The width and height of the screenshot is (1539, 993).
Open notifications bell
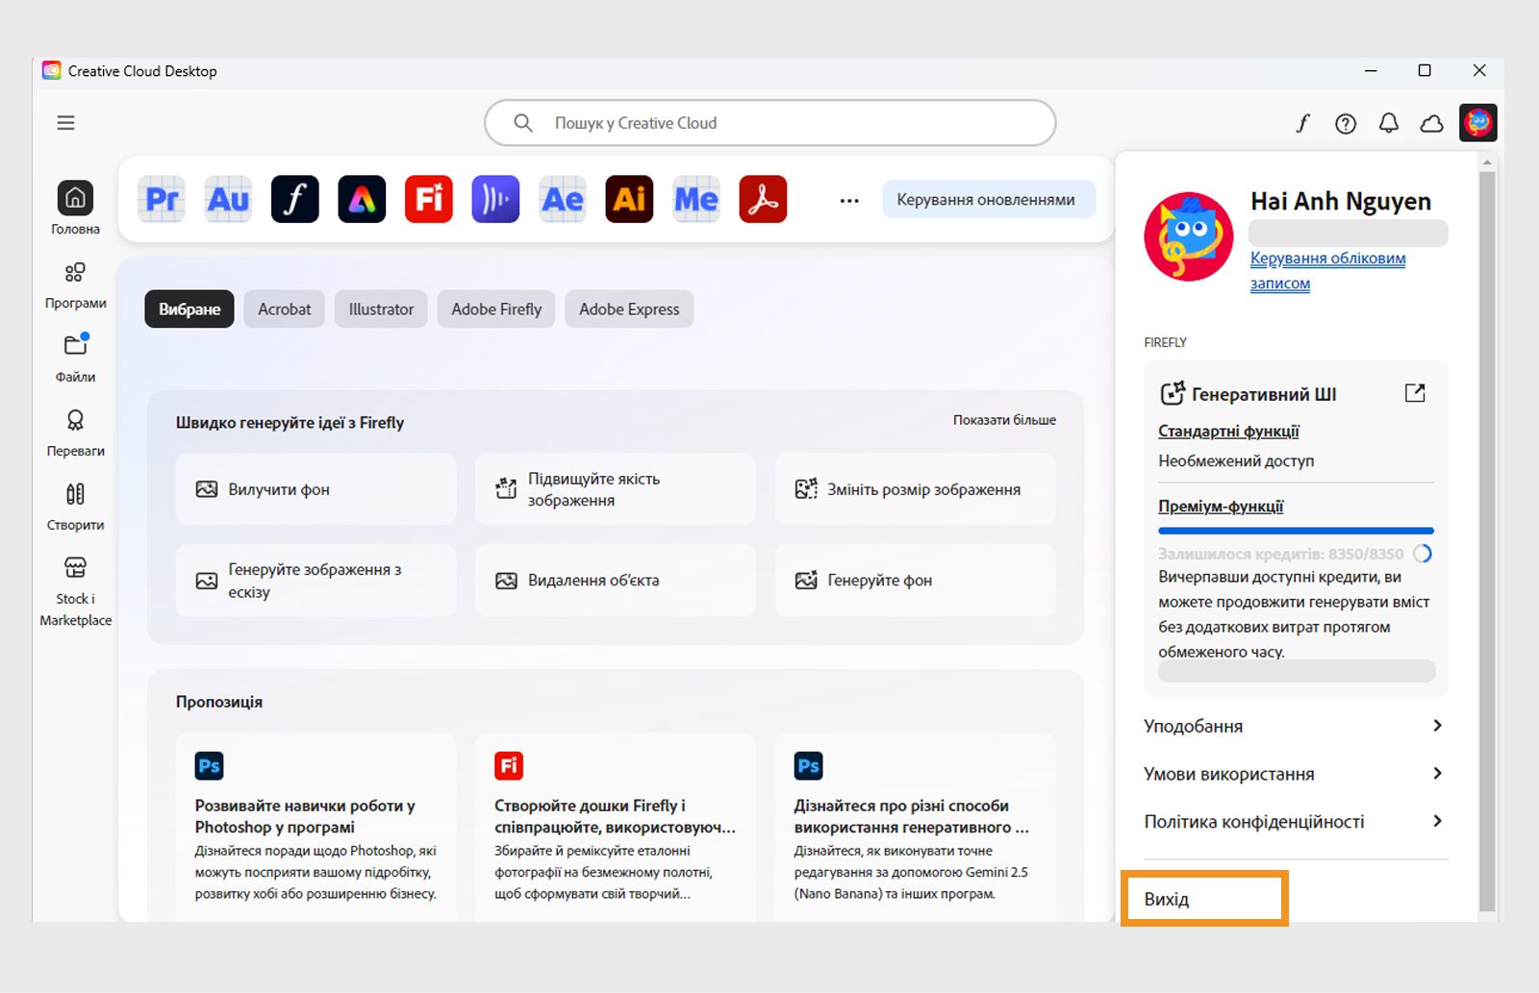[1389, 123]
